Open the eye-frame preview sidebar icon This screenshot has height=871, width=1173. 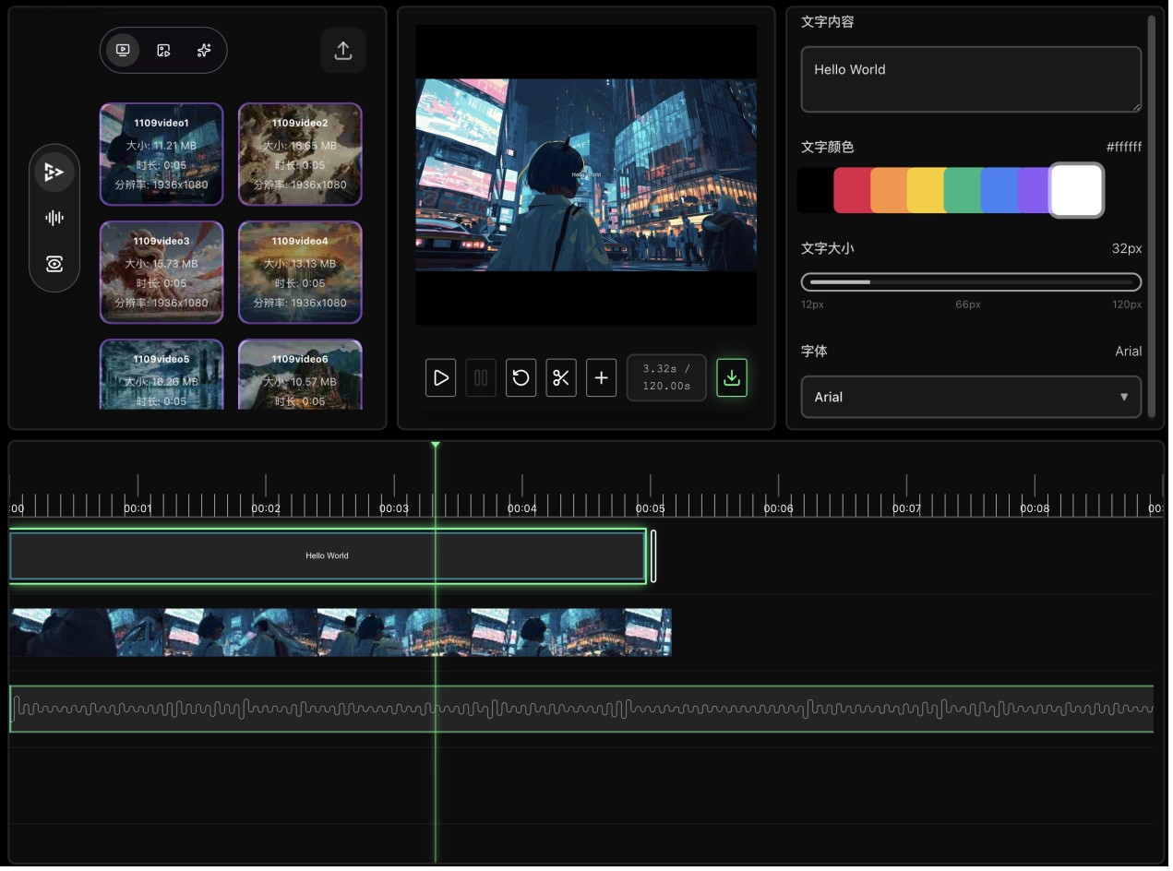pyautogui.click(x=54, y=265)
